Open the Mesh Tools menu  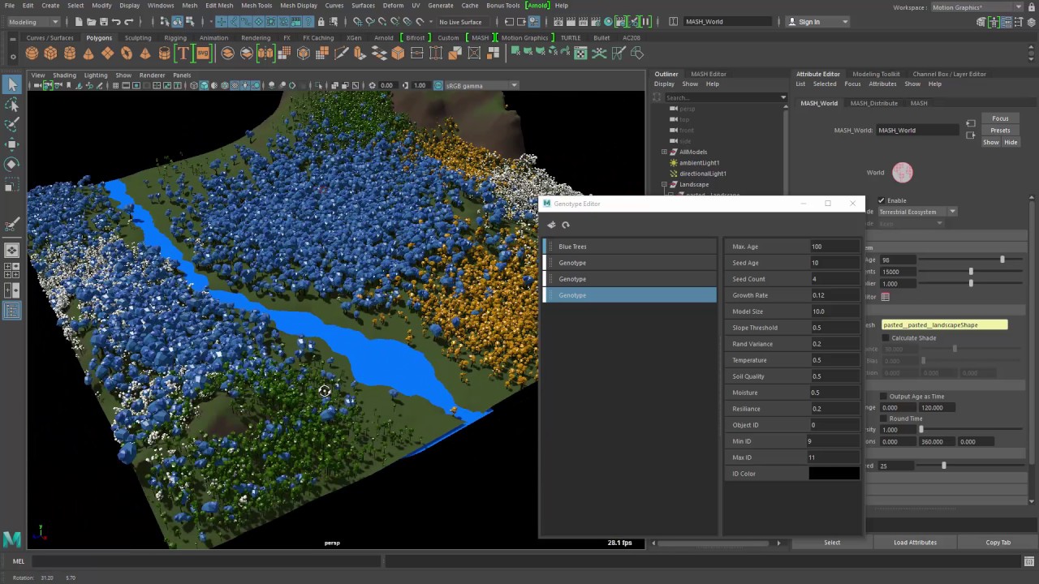pos(257,6)
